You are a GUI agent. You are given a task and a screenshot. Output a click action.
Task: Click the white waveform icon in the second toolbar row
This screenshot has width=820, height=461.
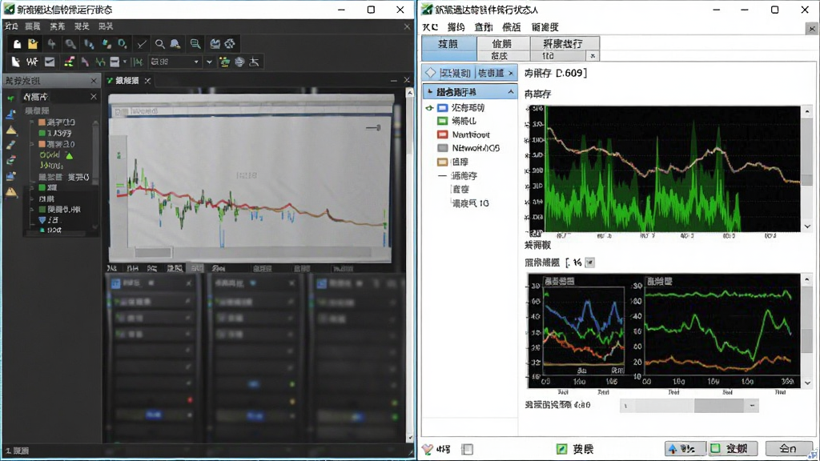tap(32, 62)
